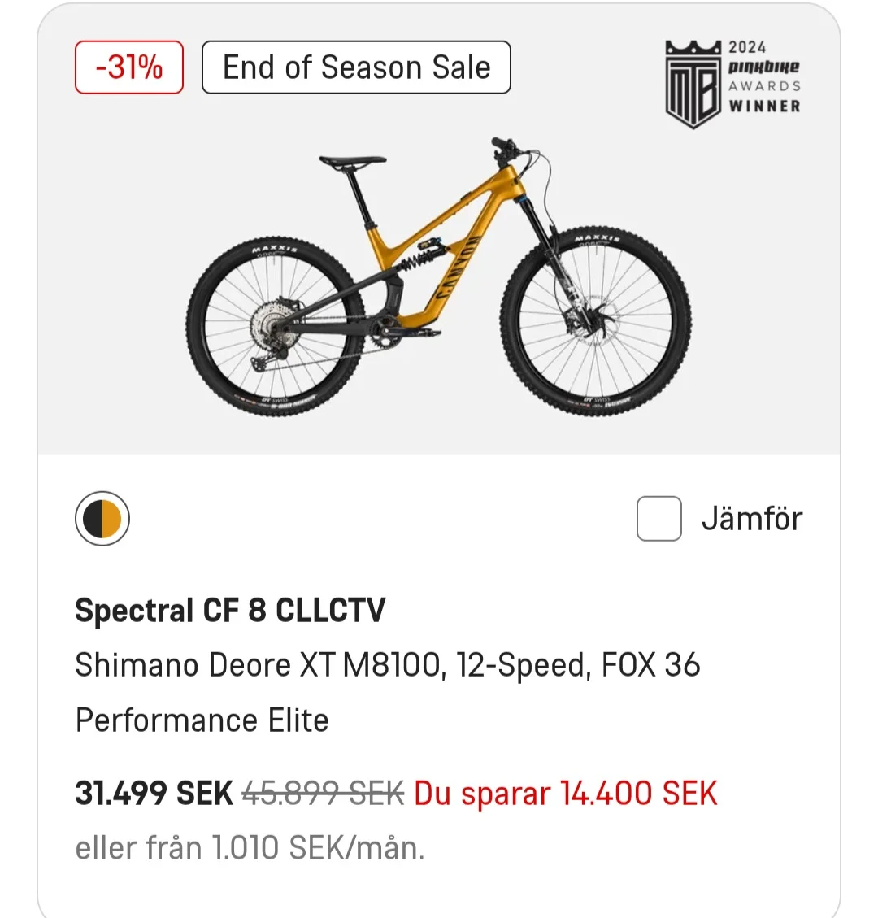The image size is (878, 918).
Task: Click the Jämför label text
Action: pos(752,519)
